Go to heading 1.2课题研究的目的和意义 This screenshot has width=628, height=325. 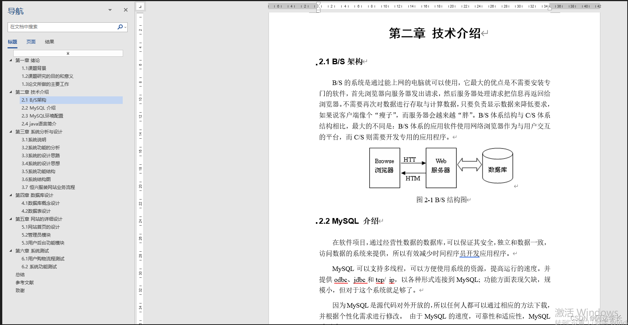tap(47, 76)
